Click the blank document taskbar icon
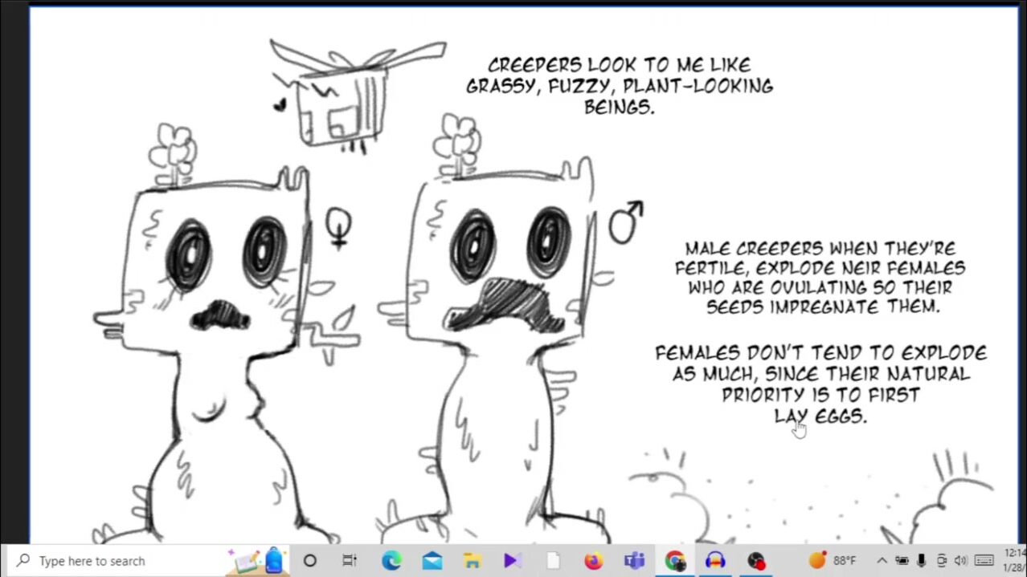Viewport: 1027px width, 577px height. 553,561
